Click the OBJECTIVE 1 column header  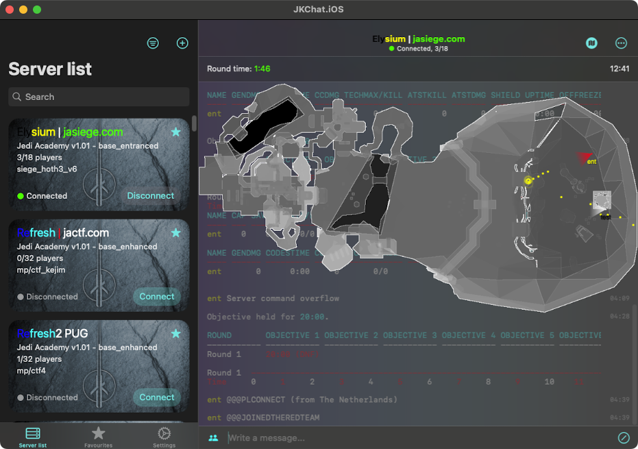[x=293, y=335]
